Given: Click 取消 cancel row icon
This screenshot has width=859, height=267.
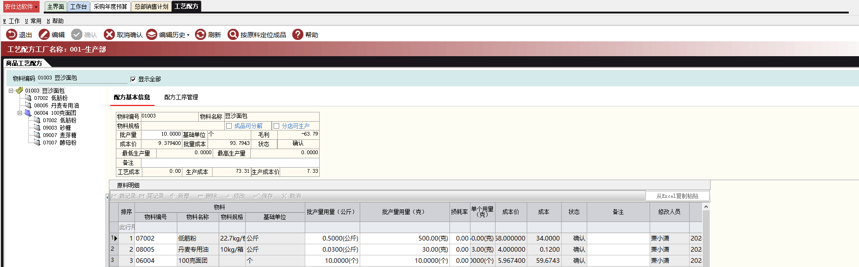Looking at the screenshot, I should (x=284, y=196).
